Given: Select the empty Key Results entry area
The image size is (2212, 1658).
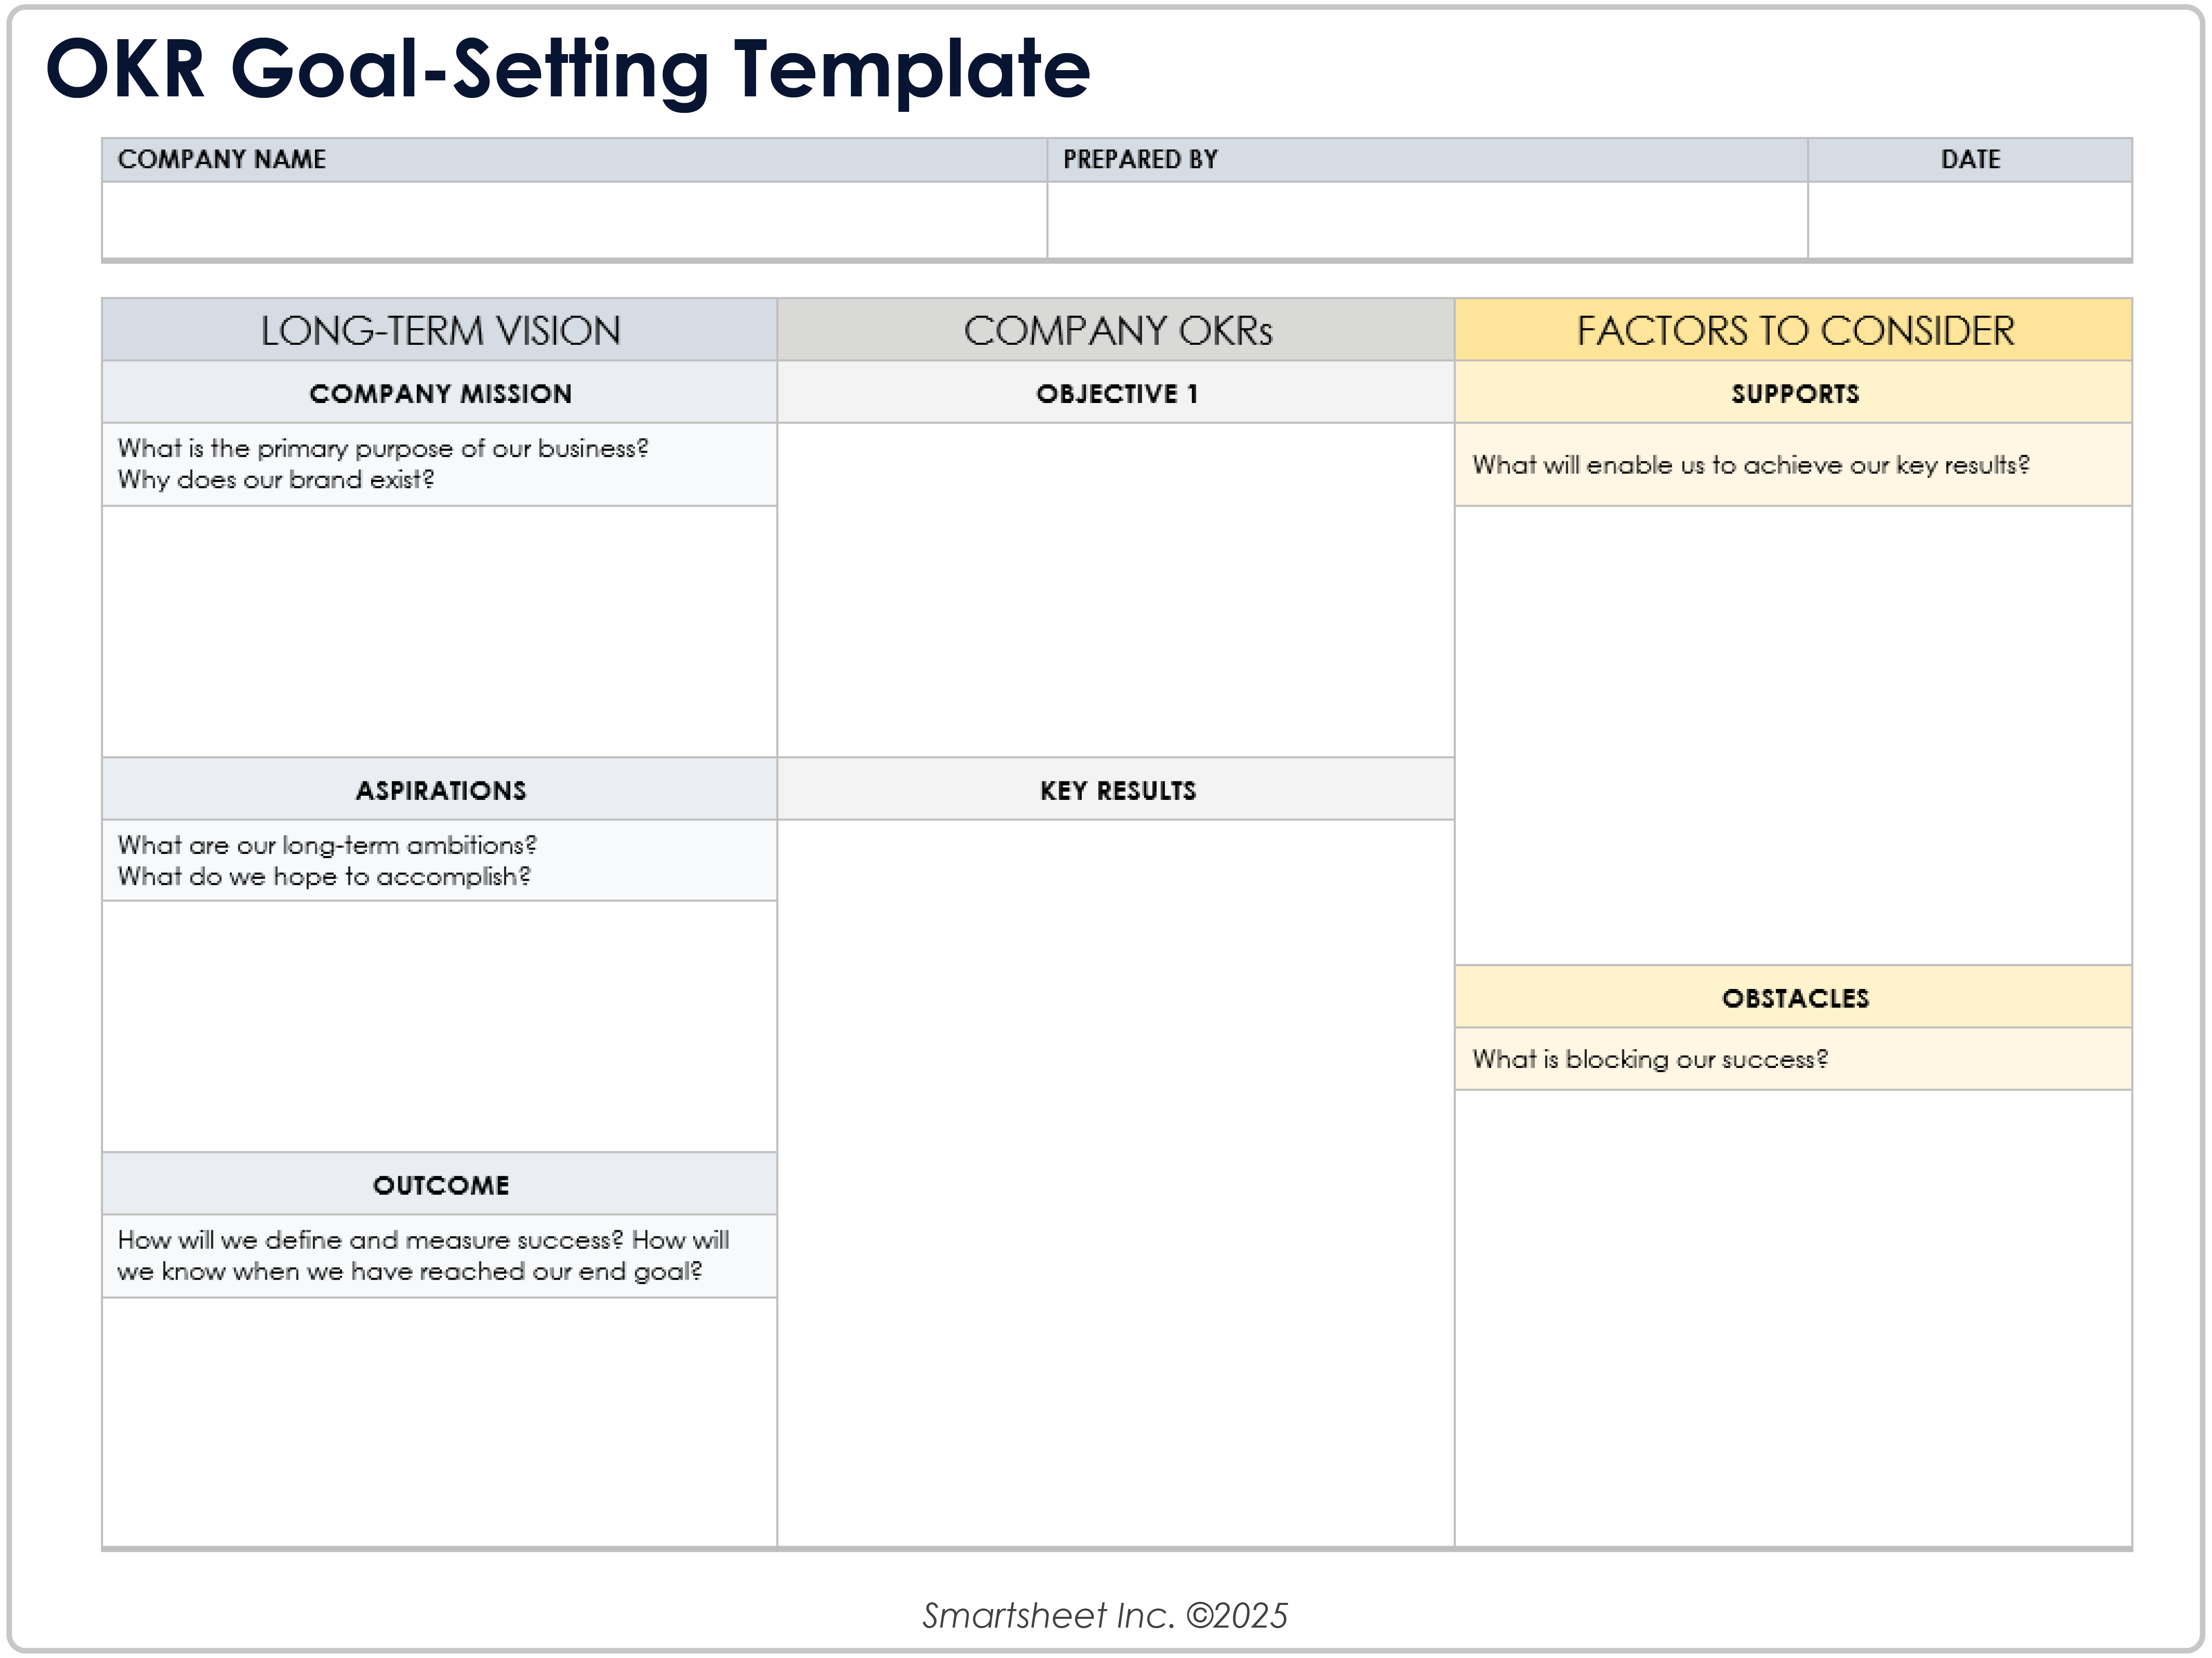Looking at the screenshot, I should pyautogui.click(x=1115, y=1183).
